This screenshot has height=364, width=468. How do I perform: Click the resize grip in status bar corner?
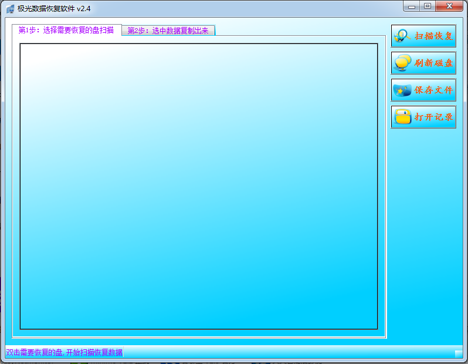point(459,354)
